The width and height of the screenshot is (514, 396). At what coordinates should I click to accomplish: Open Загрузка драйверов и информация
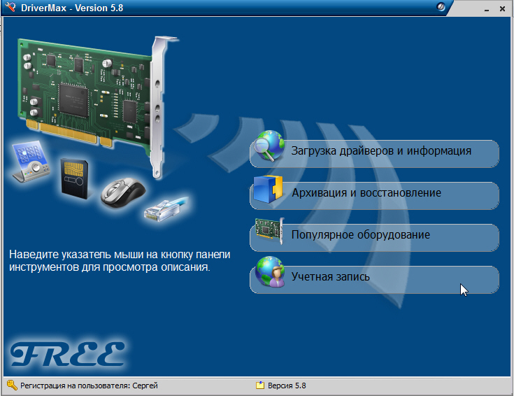pos(374,154)
